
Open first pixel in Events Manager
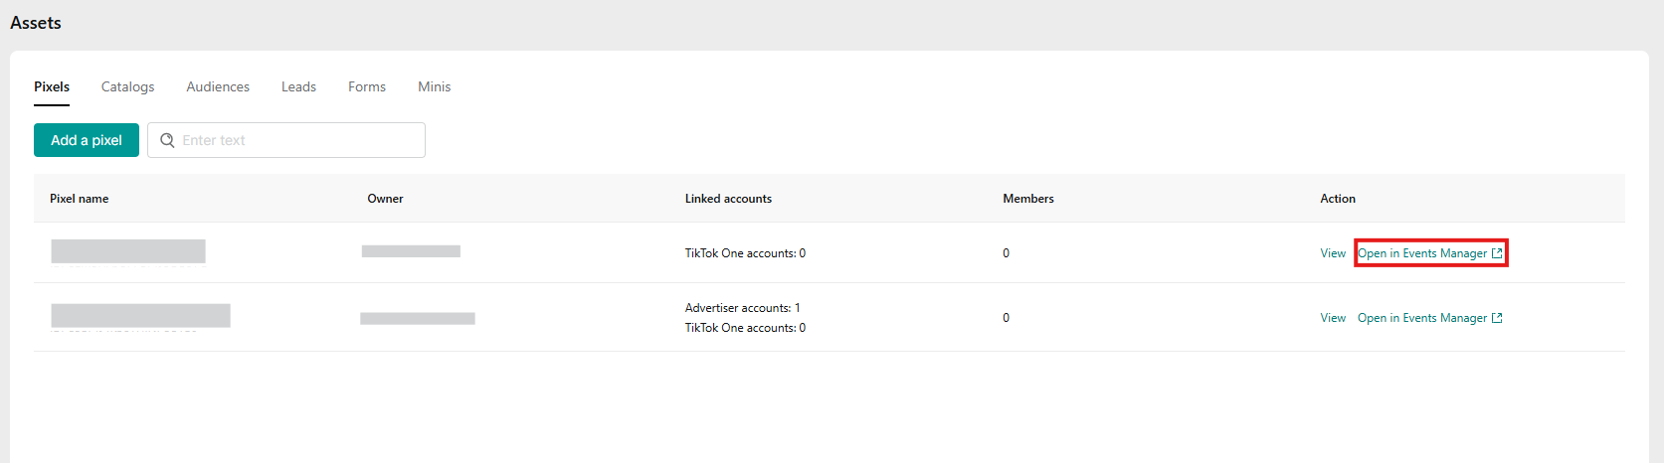click(x=1422, y=253)
